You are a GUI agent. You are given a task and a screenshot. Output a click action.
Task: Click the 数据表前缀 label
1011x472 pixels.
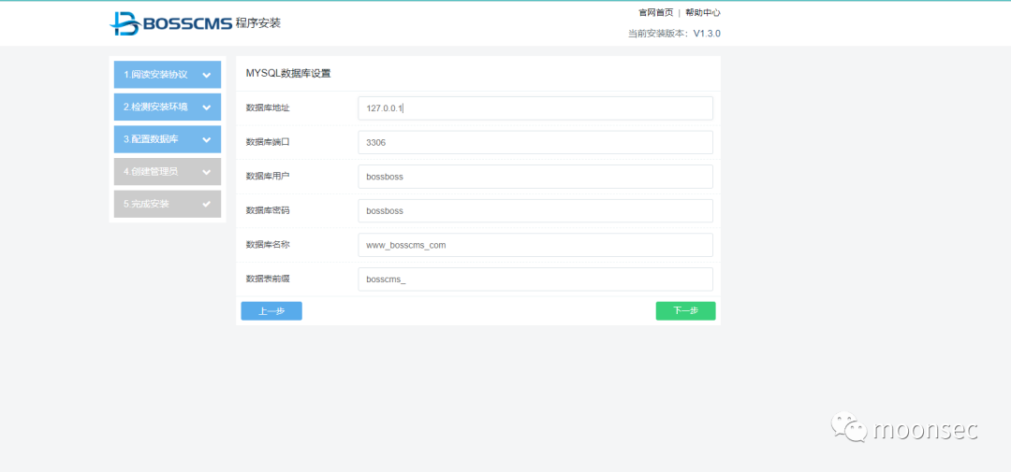coord(268,279)
